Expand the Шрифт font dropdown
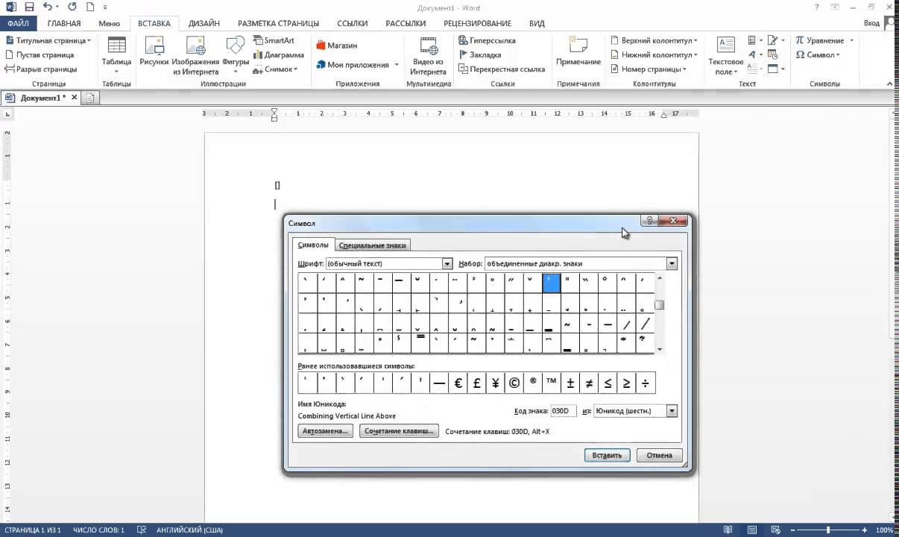Viewport: 899px width, 537px height. click(447, 263)
